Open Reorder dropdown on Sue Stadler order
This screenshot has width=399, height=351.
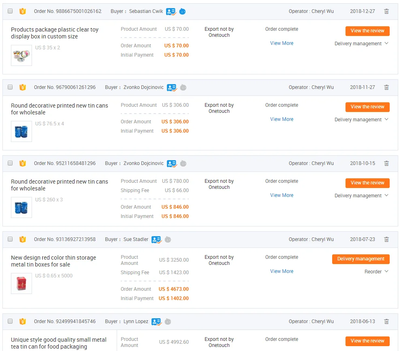[376, 272]
